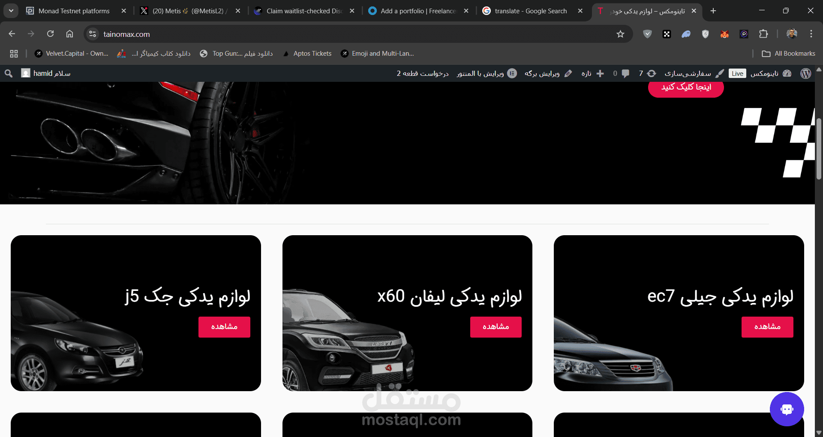Open updates icon showing 7
Viewport: 823px width, 437px height.
click(x=647, y=73)
